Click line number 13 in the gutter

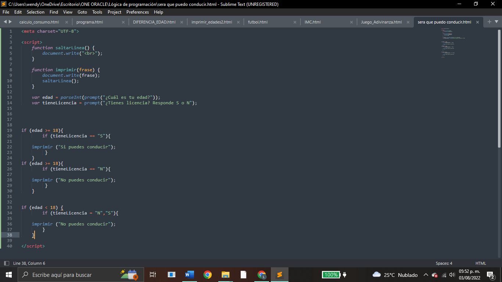[x=10, y=97]
